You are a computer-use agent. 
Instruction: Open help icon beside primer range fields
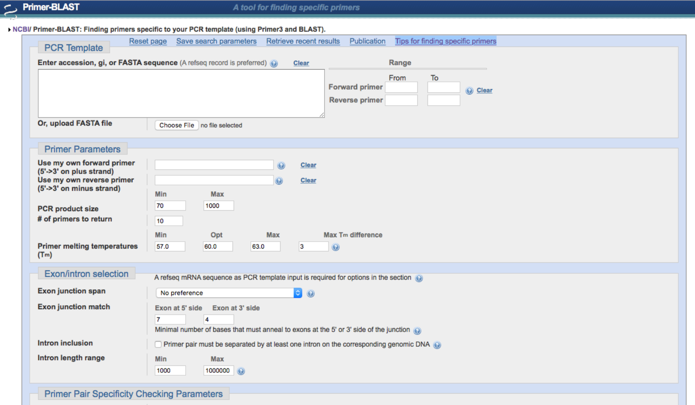click(x=469, y=91)
